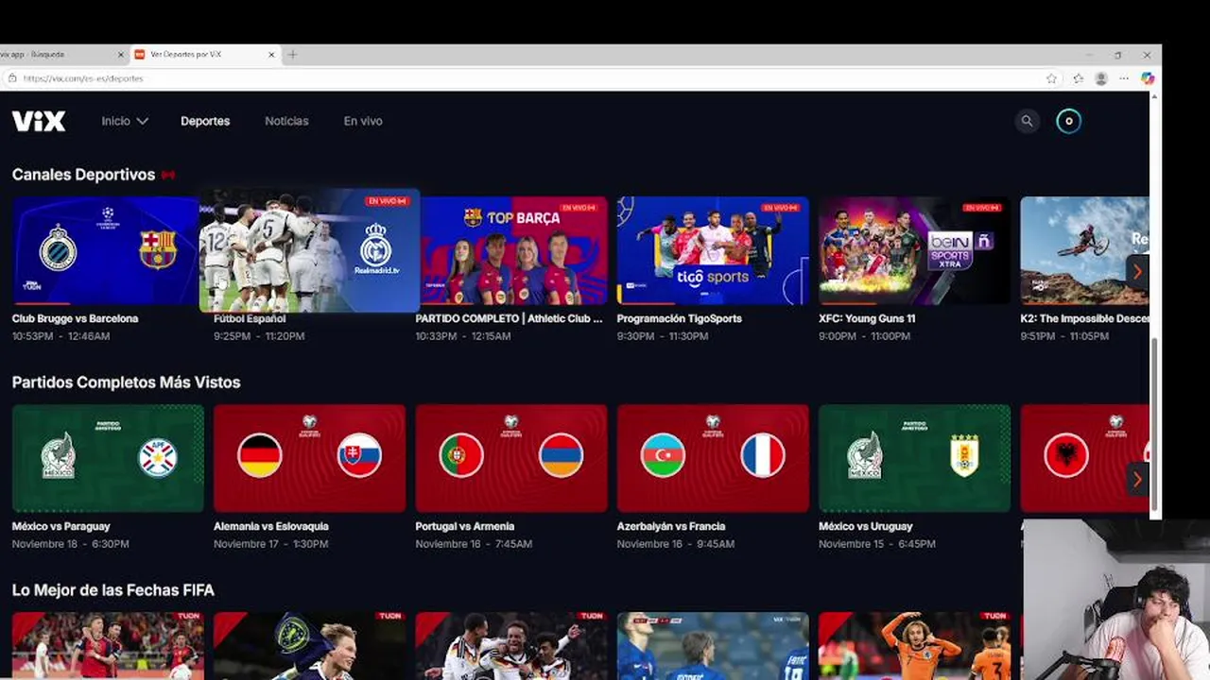Open Alemania vs Eslovaquia match thumbnail

tap(309, 458)
